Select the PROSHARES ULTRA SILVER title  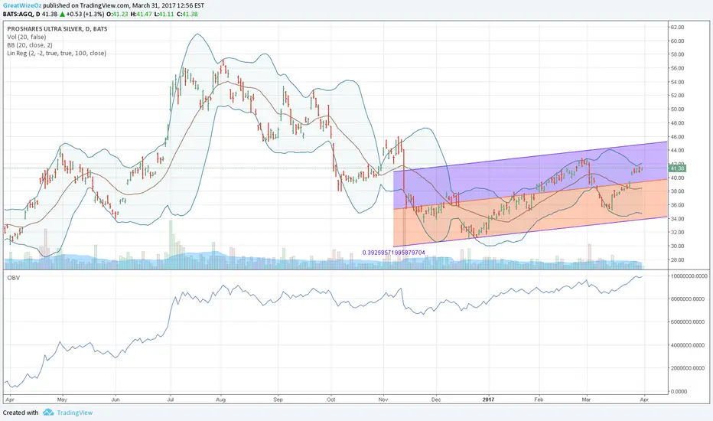[57, 28]
